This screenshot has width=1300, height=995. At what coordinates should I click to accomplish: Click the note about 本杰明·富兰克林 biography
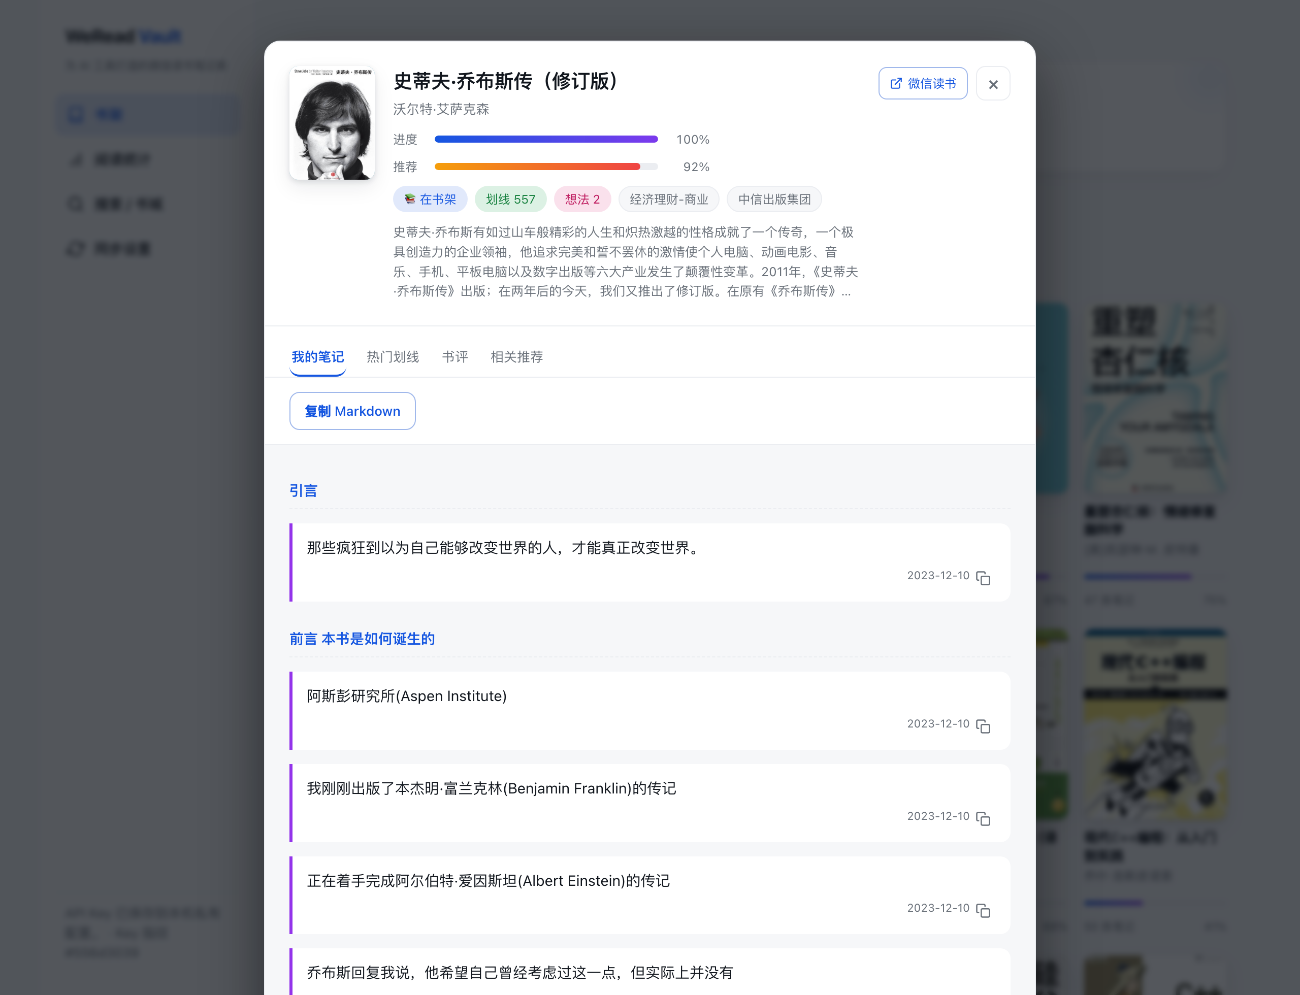point(650,803)
